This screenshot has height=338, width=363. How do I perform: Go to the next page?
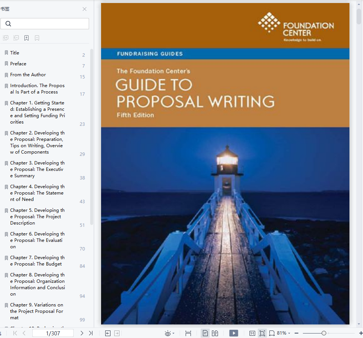pos(82,333)
